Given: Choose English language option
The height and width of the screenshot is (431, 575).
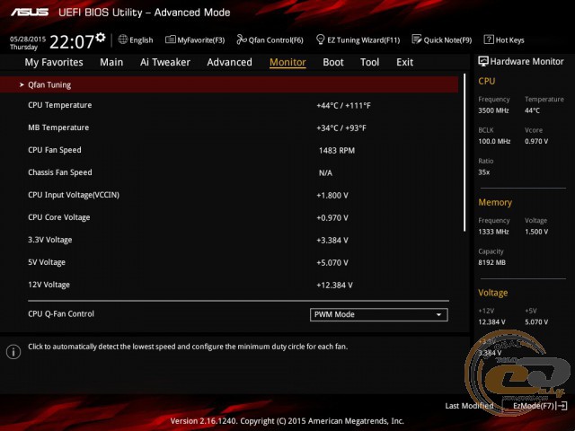Looking at the screenshot, I should pos(141,40).
